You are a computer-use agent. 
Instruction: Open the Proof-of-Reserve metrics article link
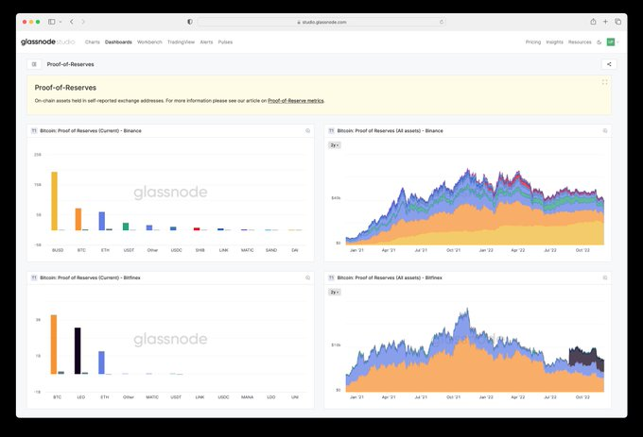[x=296, y=101]
